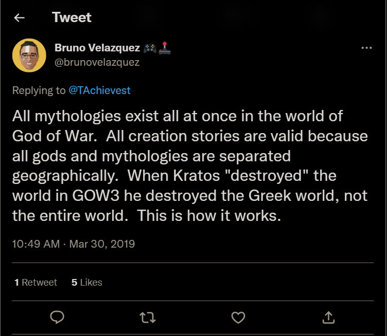Retweet this tweet using the arrows icon
387x336 pixels.
pyautogui.click(x=148, y=318)
